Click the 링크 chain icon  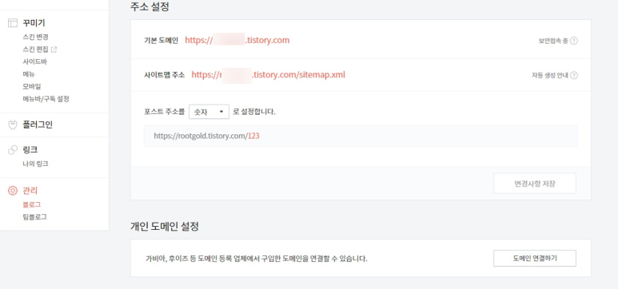pos(13,149)
